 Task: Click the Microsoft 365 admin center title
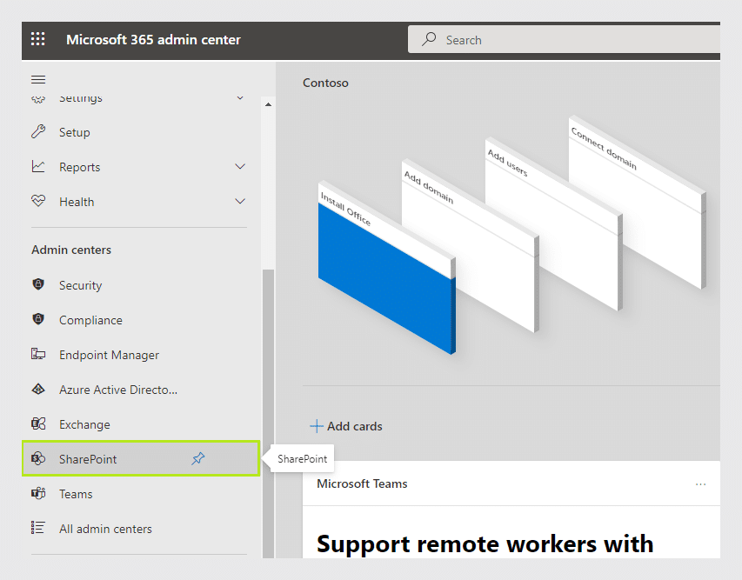(x=153, y=39)
